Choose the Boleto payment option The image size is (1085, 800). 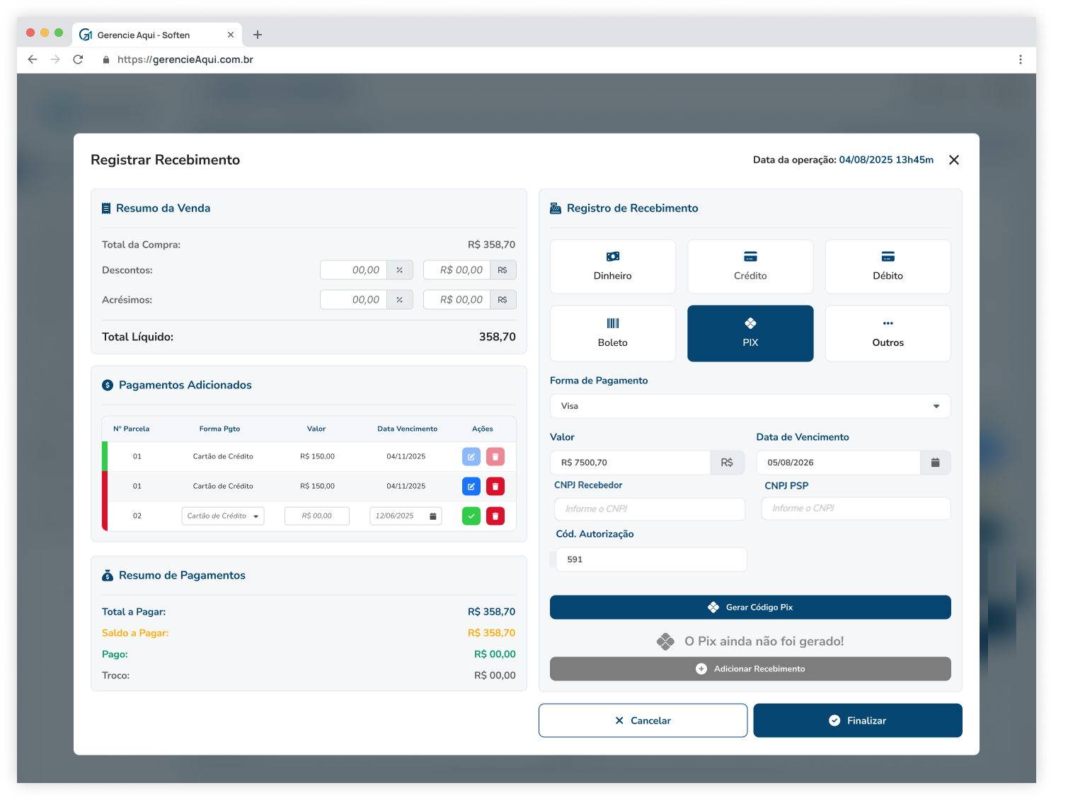click(612, 333)
